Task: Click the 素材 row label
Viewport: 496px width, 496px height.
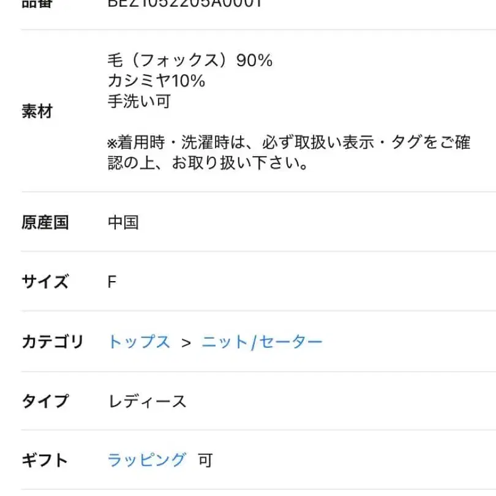Action: [x=37, y=111]
